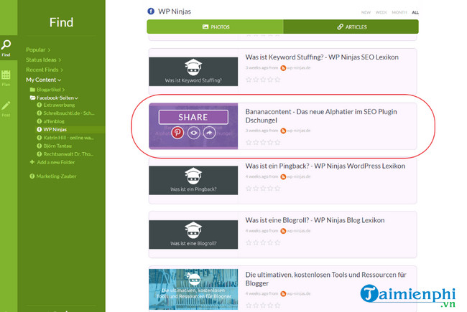
Task: Pin Bananacontent article with Pinterest icon
Action: (177, 133)
